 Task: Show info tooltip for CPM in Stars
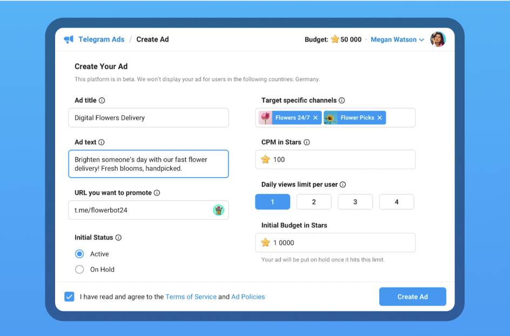307,142
